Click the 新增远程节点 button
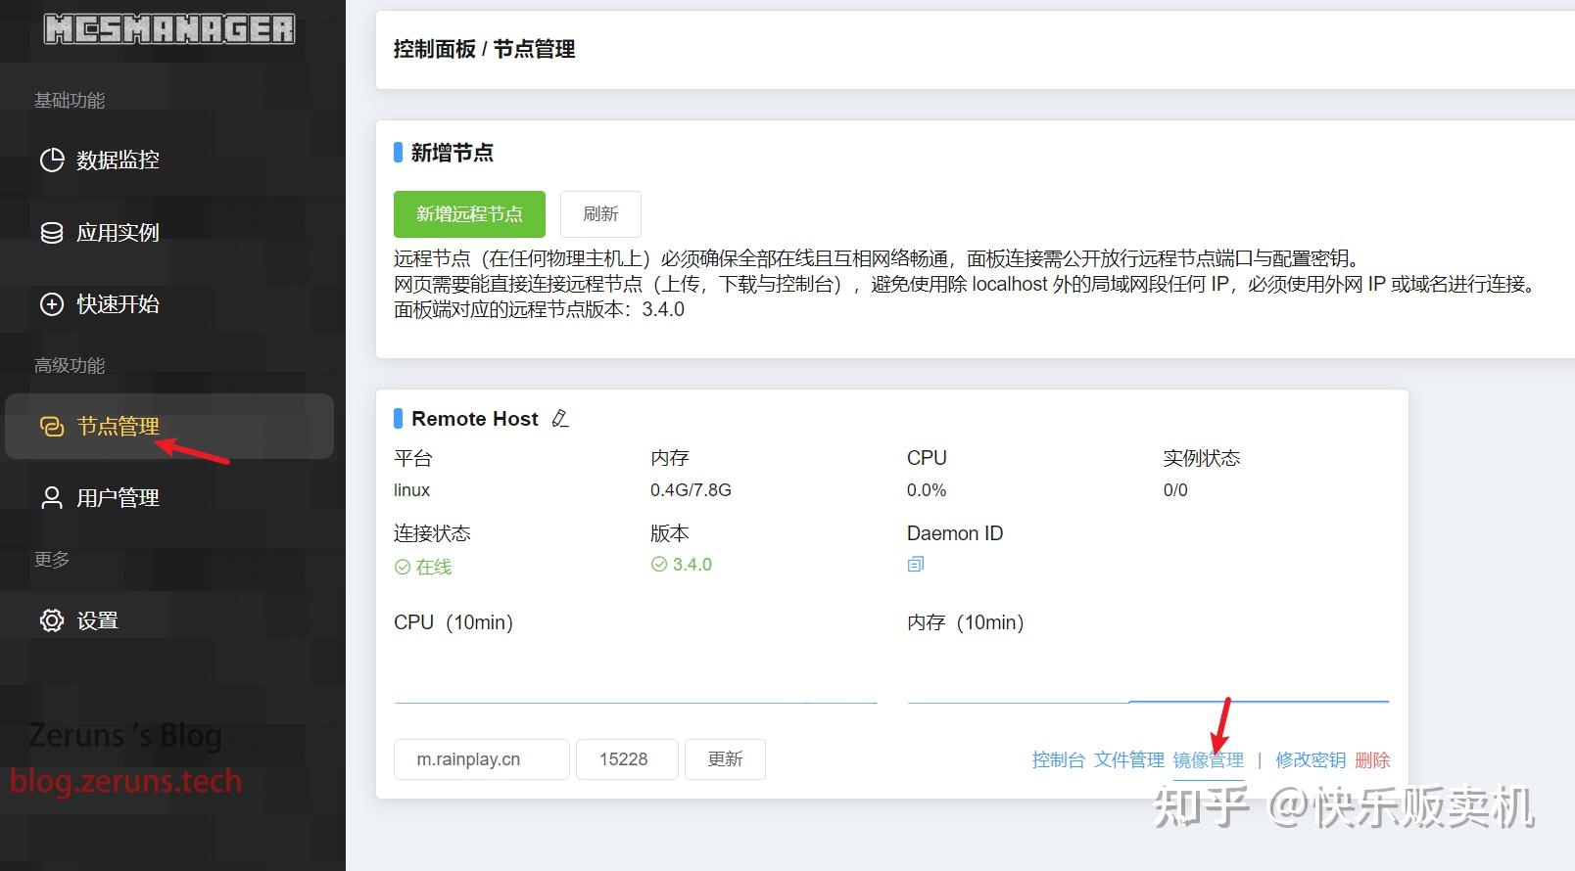 click(x=469, y=214)
